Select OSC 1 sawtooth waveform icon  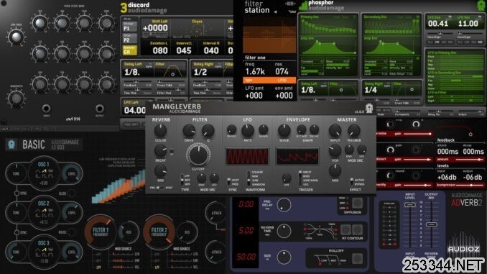click(44, 171)
